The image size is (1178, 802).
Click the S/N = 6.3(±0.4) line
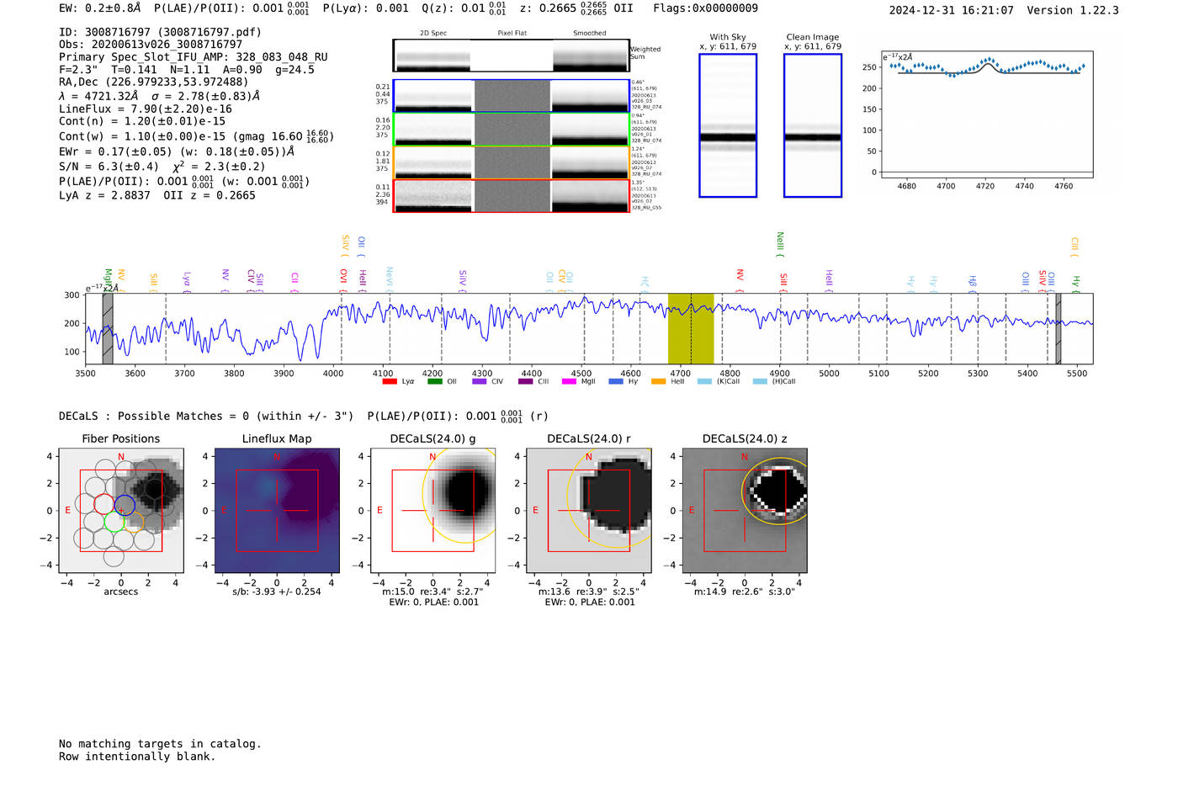162,166
